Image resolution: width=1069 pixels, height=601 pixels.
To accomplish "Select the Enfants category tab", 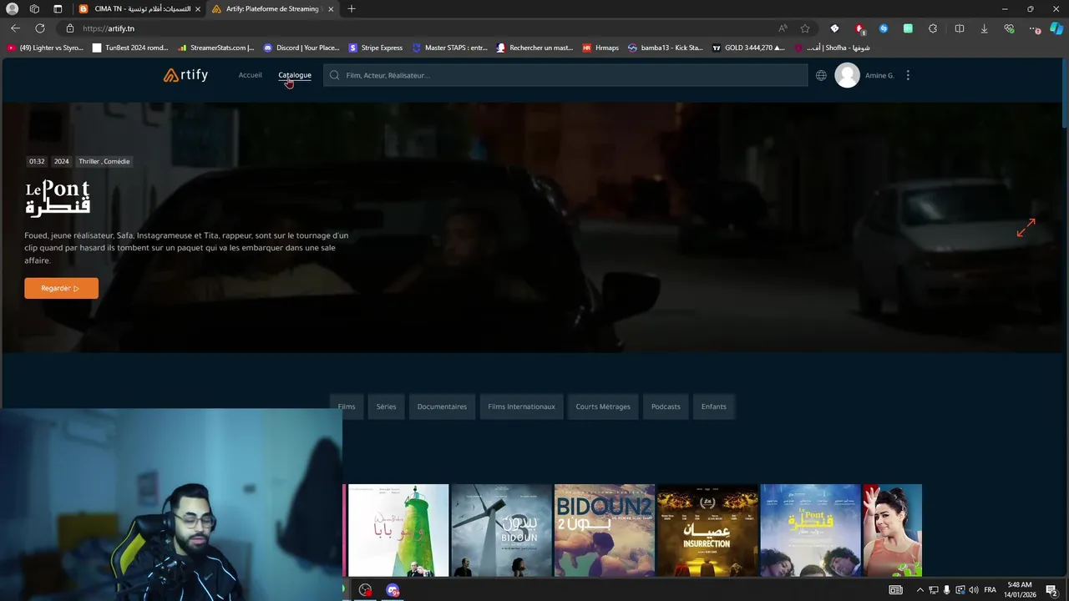I will [714, 407].
